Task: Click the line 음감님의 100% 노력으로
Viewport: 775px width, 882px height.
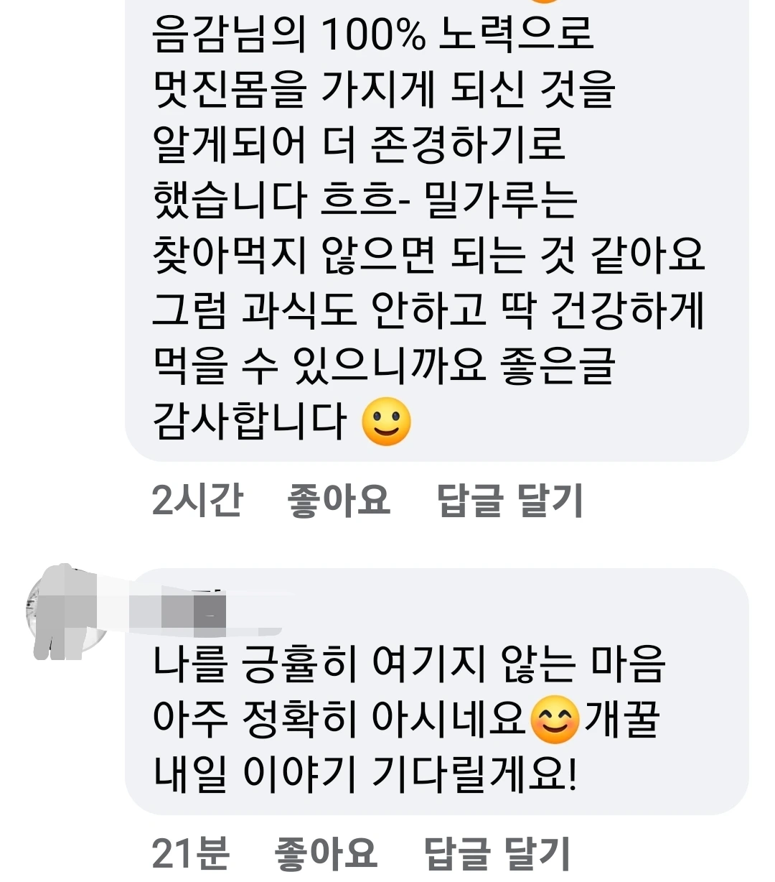Action: pyautogui.click(x=373, y=34)
